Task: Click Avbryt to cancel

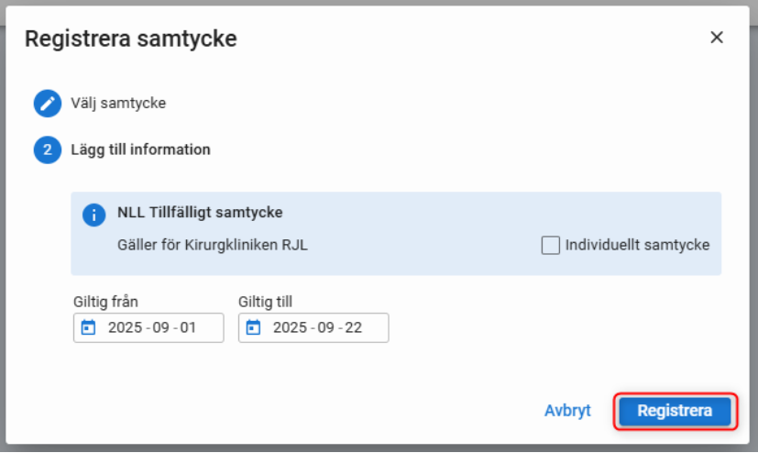Action: click(567, 411)
